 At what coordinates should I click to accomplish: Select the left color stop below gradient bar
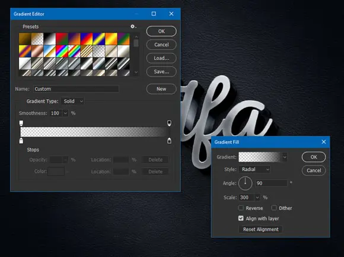pos(21,141)
